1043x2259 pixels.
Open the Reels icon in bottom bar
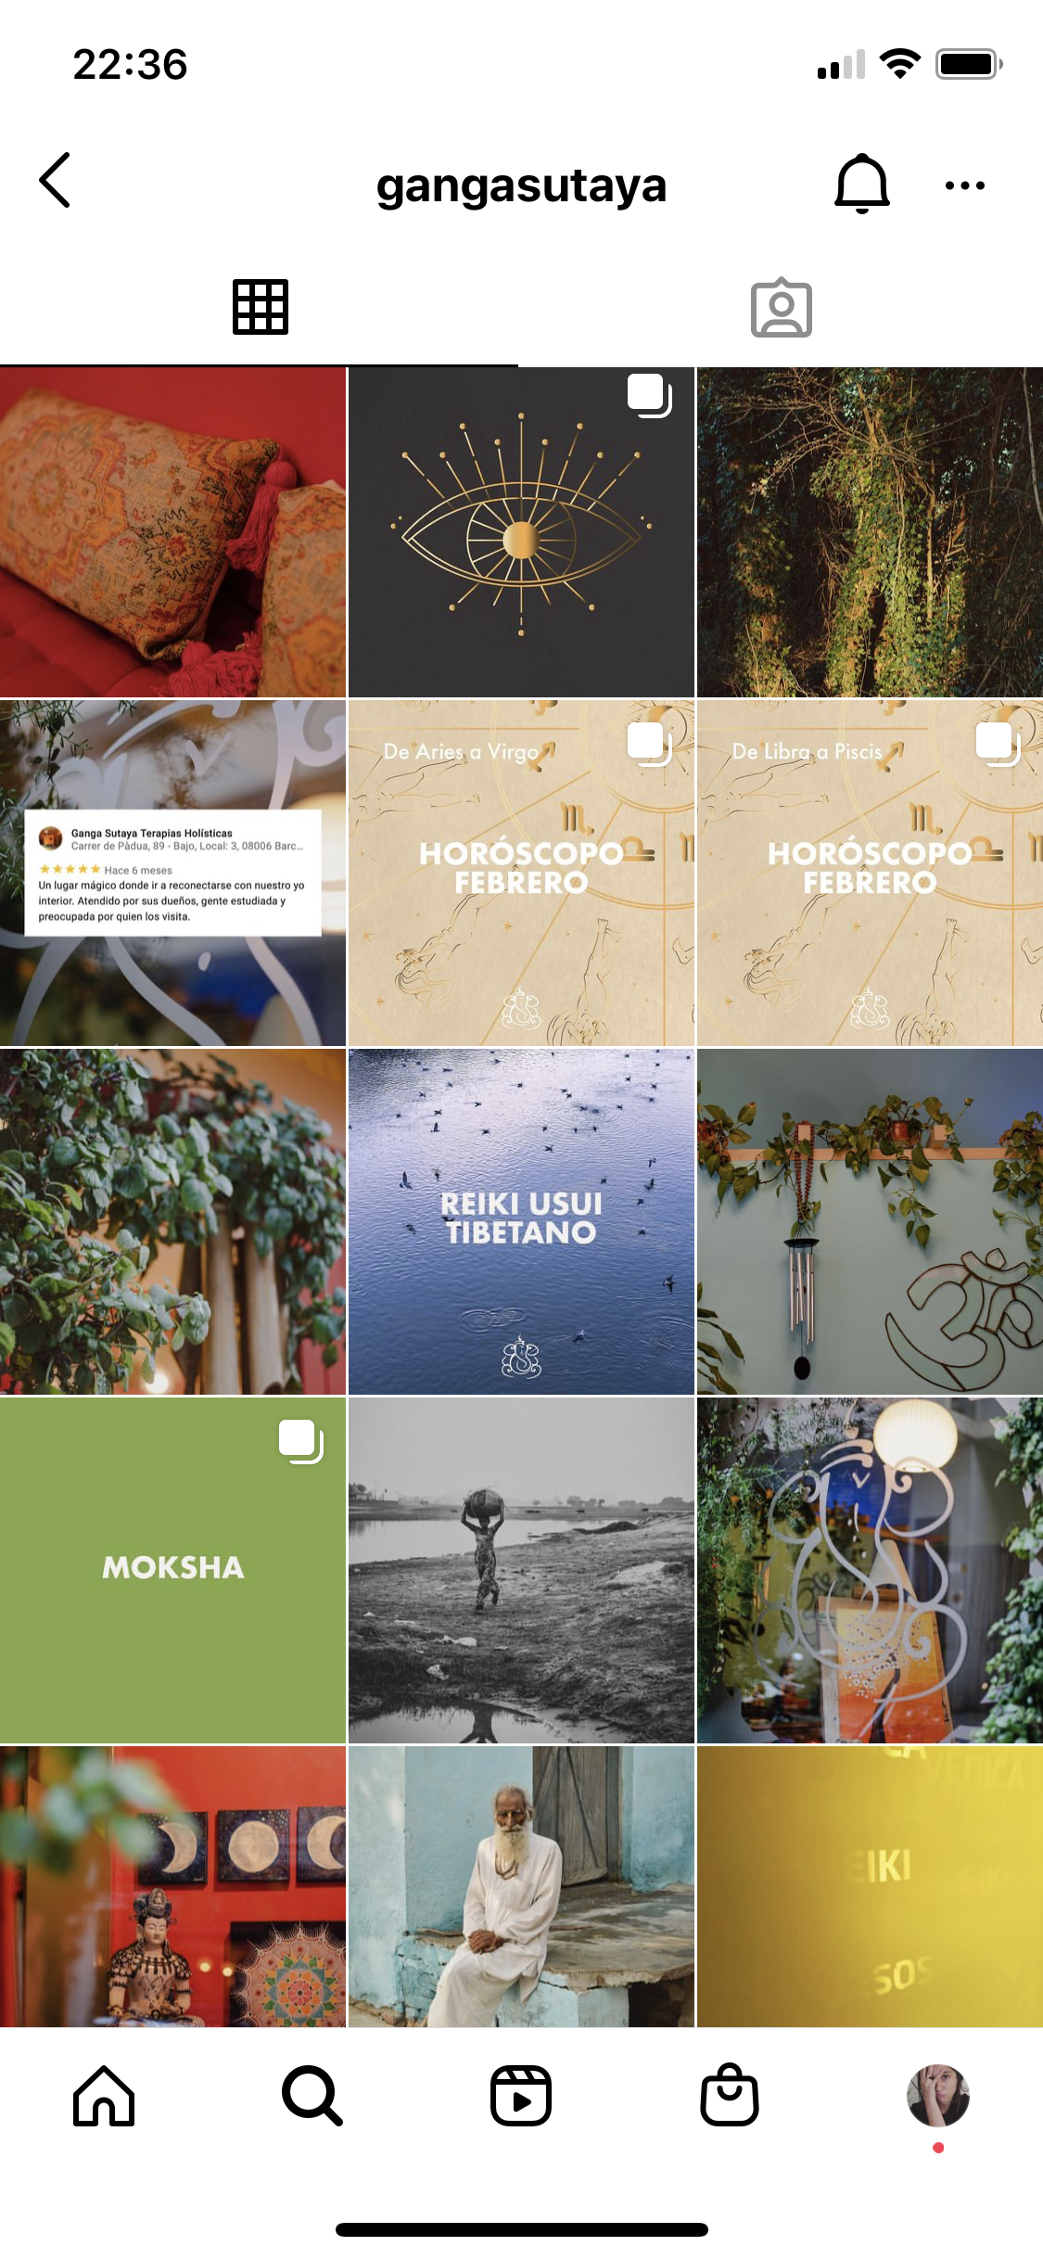(x=521, y=2096)
